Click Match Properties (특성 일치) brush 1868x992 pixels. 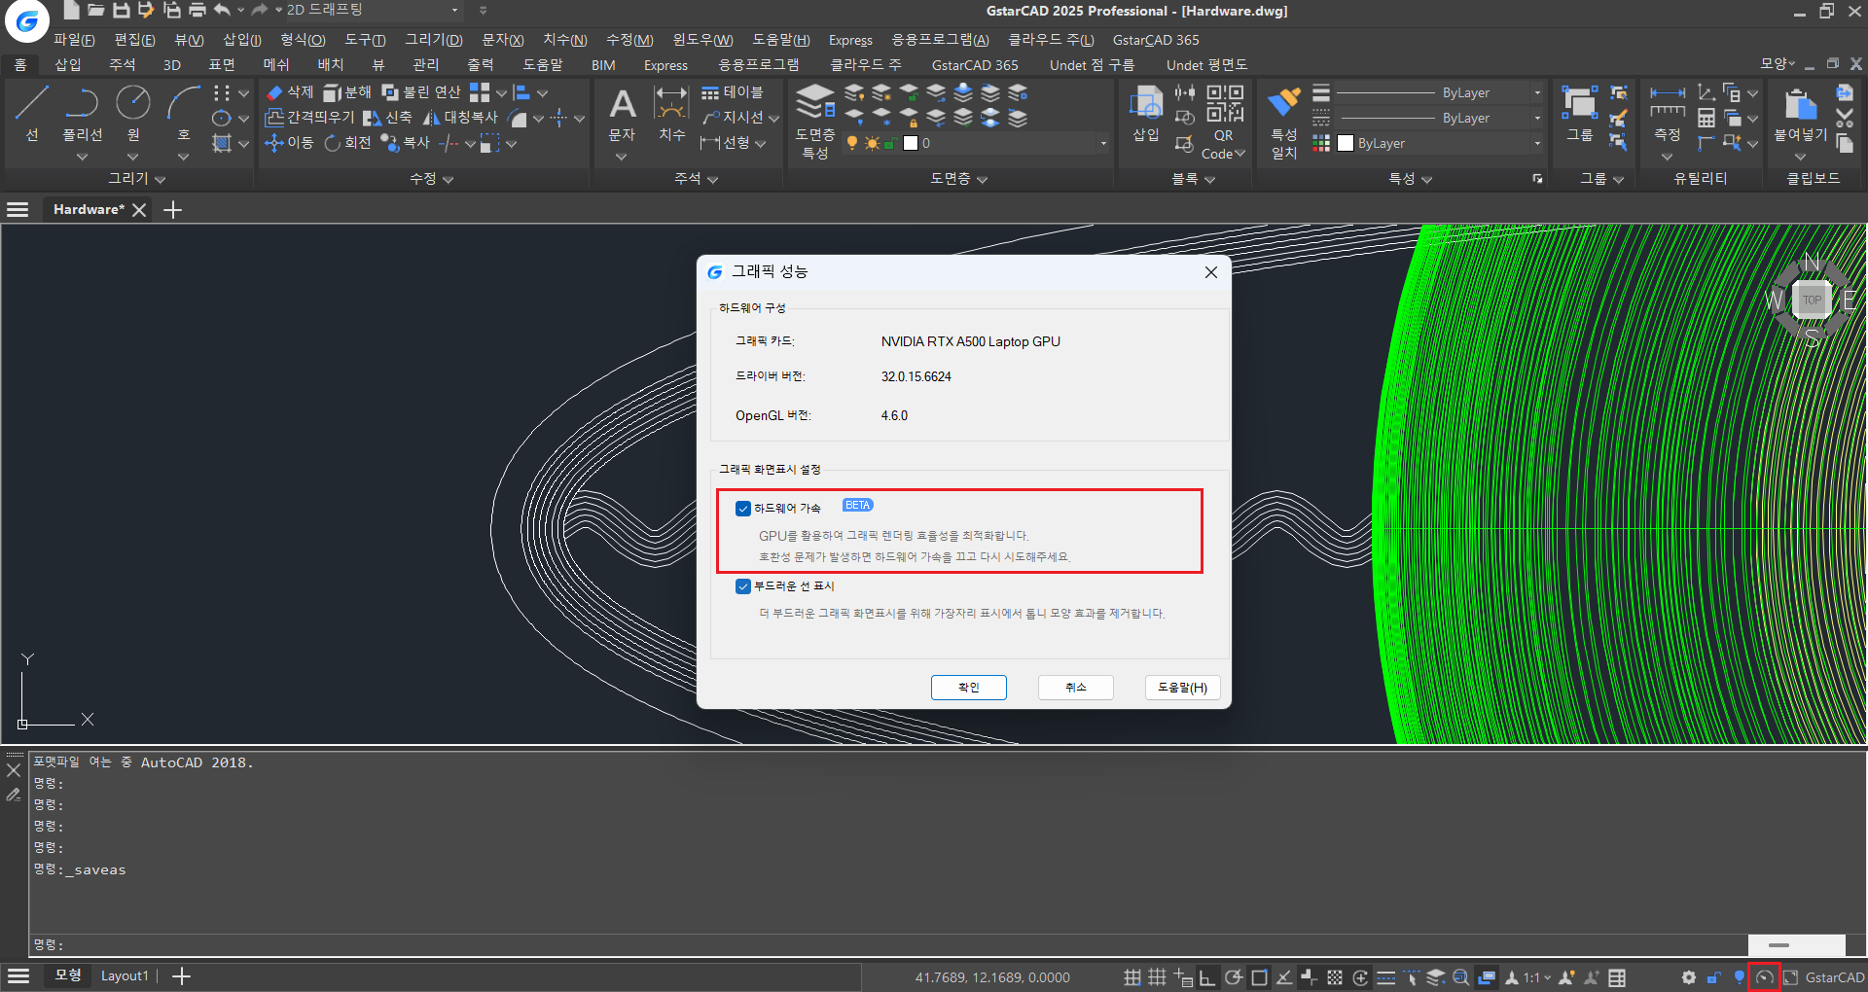[x=1284, y=123]
